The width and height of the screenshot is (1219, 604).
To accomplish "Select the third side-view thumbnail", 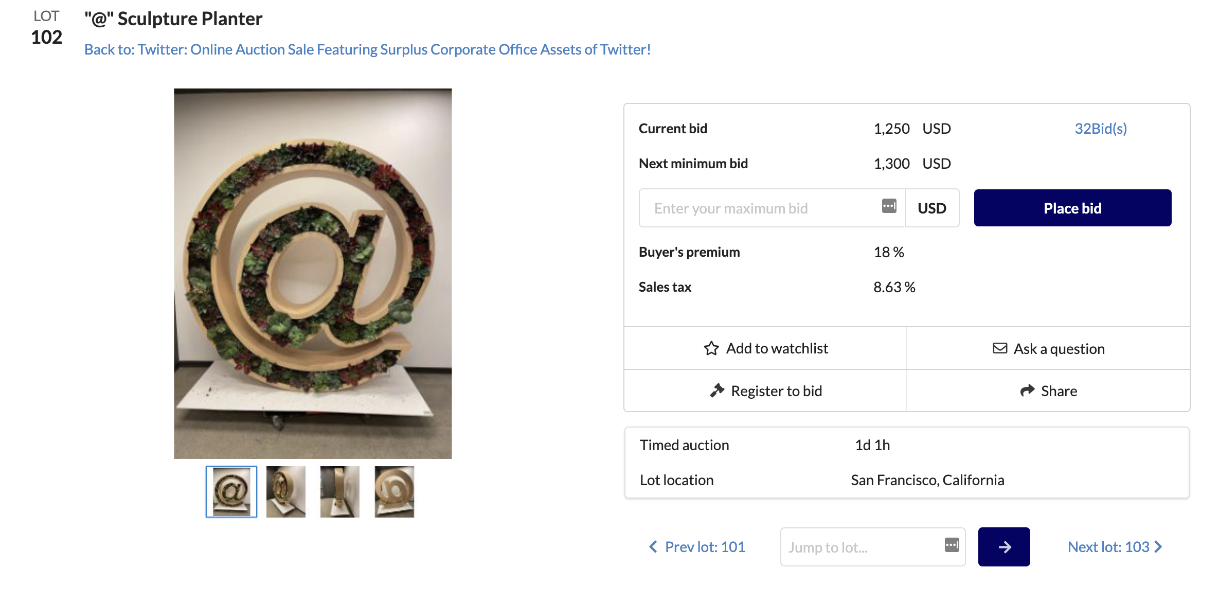I will click(x=340, y=492).
